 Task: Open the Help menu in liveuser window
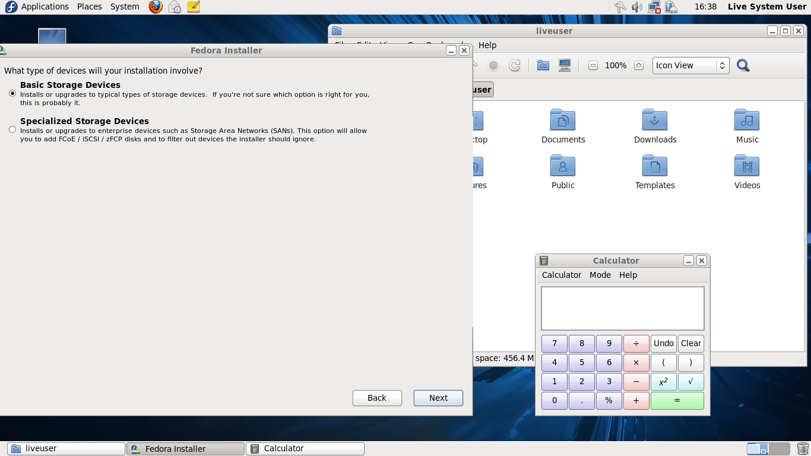(487, 45)
